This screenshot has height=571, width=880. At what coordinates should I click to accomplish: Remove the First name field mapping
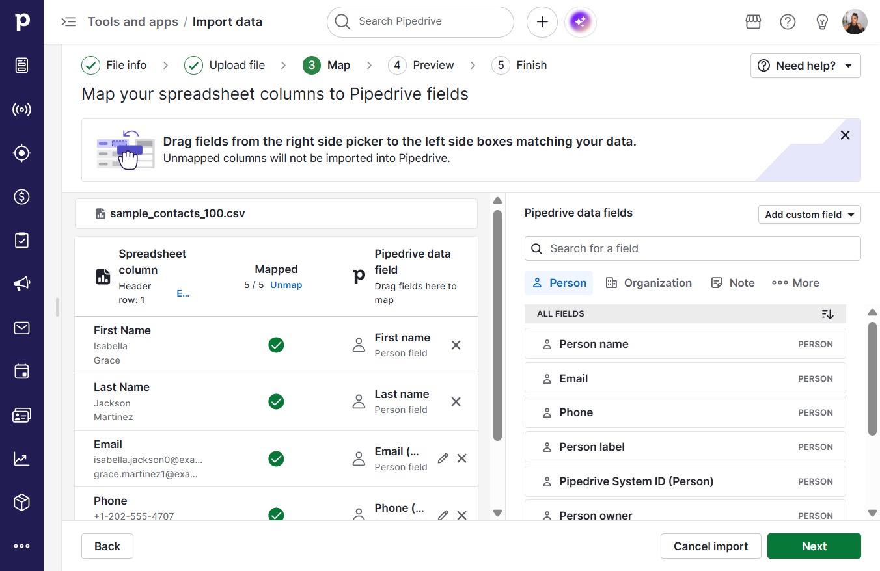point(456,345)
